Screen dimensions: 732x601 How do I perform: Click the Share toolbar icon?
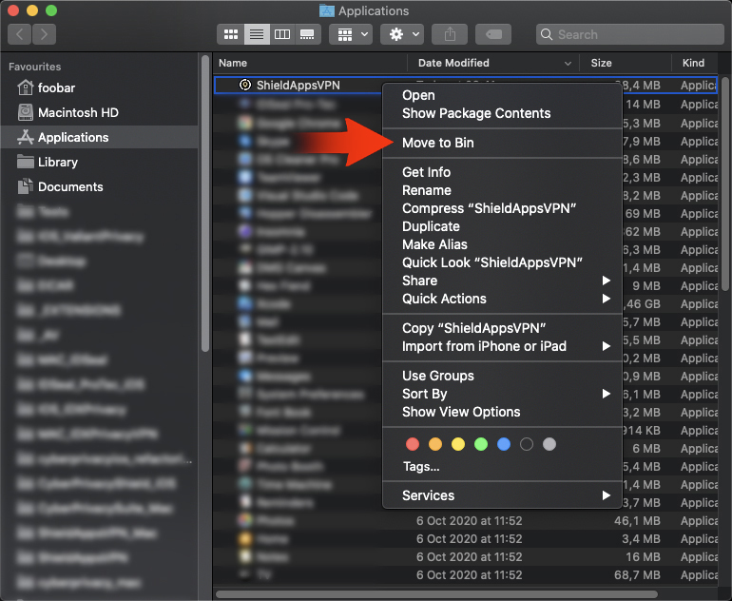pos(449,34)
